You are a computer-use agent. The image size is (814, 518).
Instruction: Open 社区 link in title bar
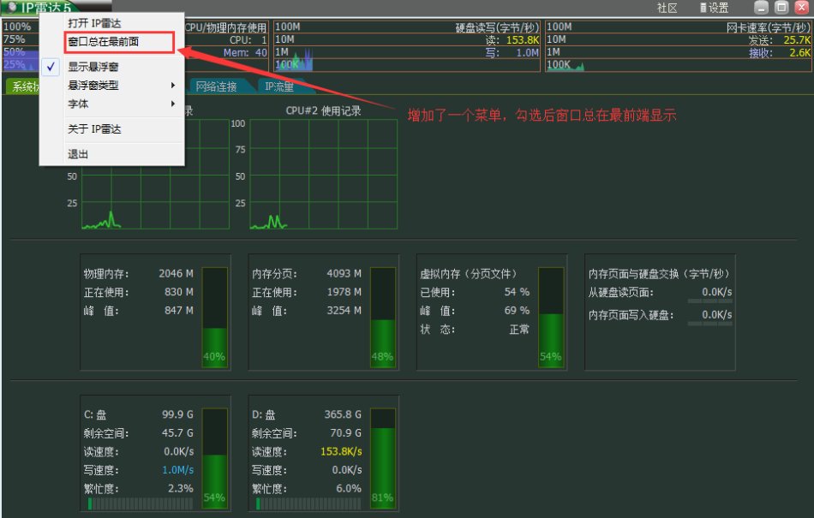point(667,8)
